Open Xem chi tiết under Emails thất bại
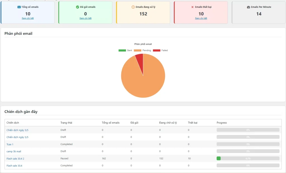The height and width of the screenshot is (173, 286). pos(201,18)
